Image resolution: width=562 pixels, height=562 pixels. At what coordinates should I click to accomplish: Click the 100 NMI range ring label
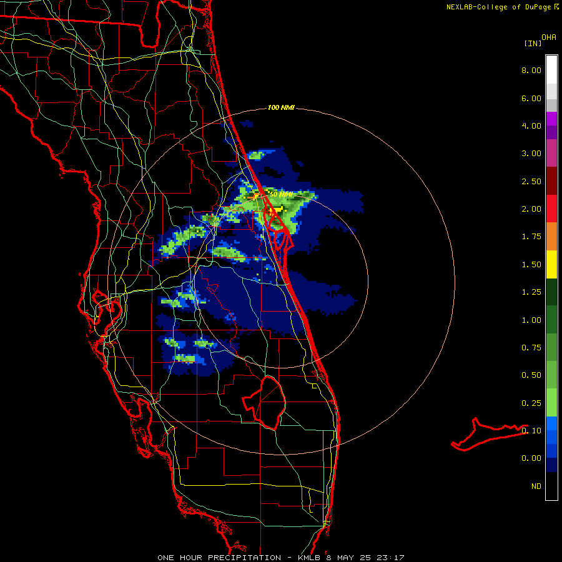click(x=281, y=107)
